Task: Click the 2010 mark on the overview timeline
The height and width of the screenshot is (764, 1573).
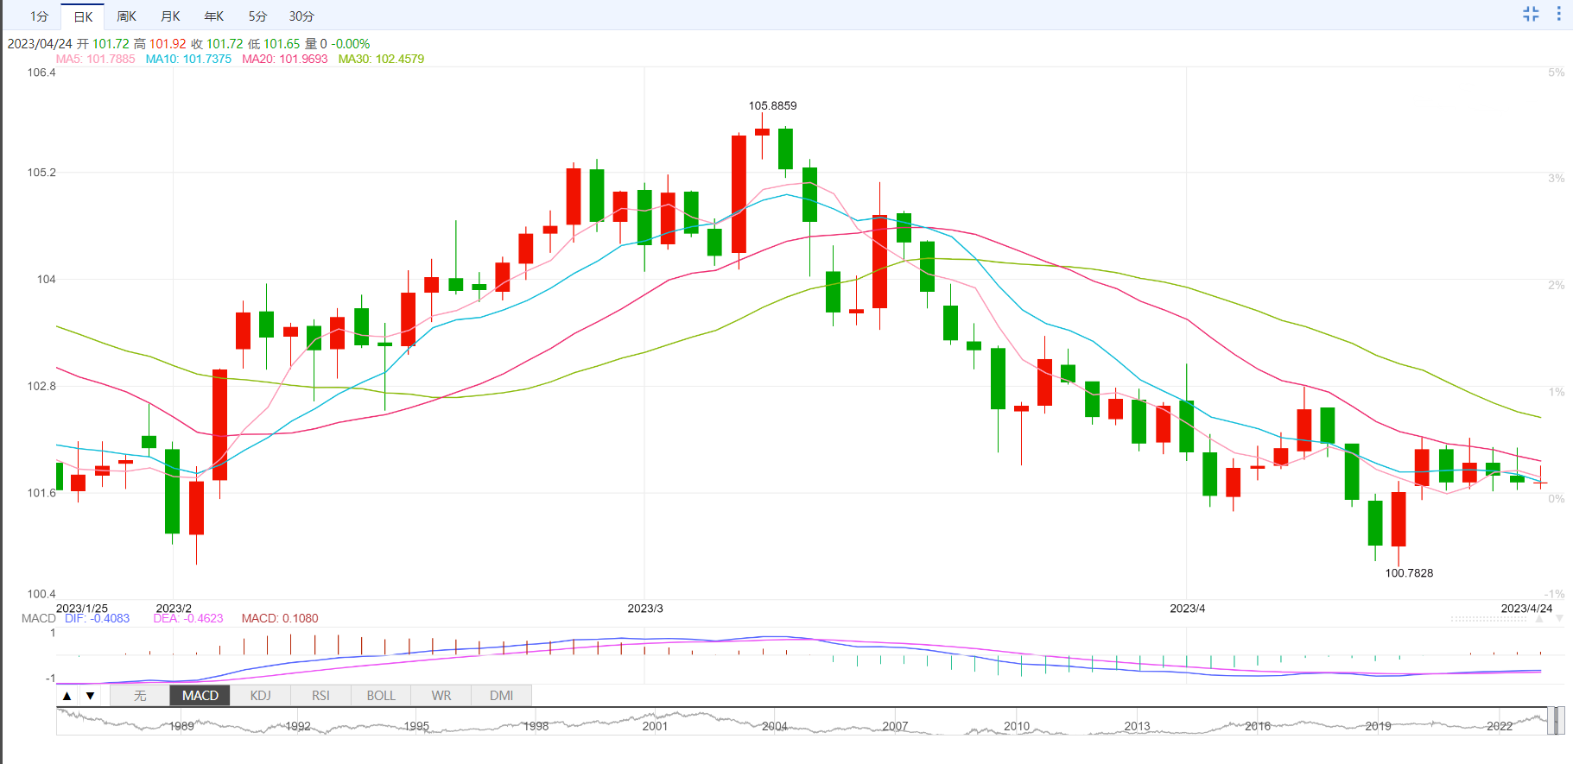Action: [1017, 726]
